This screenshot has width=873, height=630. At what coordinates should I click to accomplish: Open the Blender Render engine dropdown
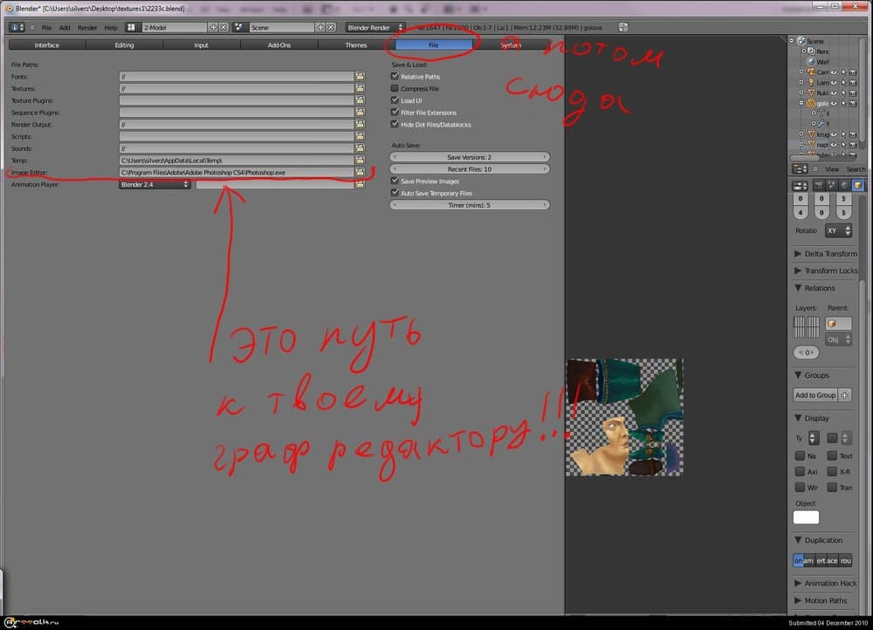(x=375, y=28)
